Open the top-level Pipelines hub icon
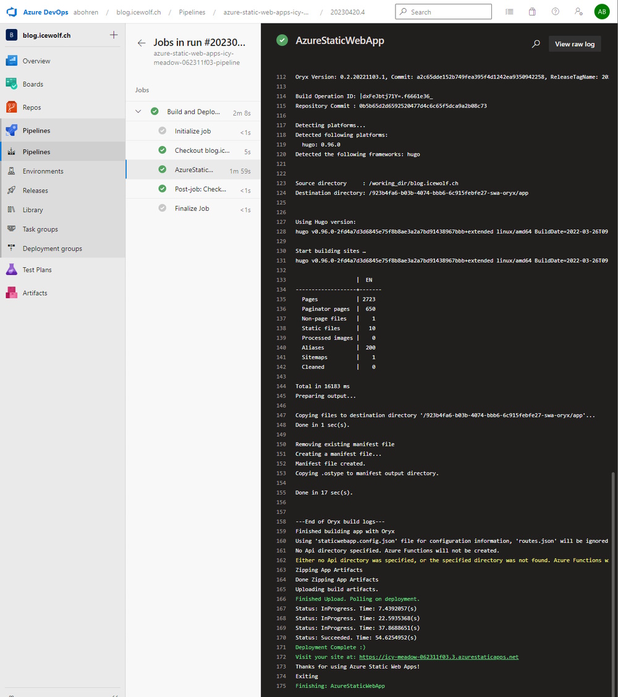The height and width of the screenshot is (697, 618). click(12, 130)
